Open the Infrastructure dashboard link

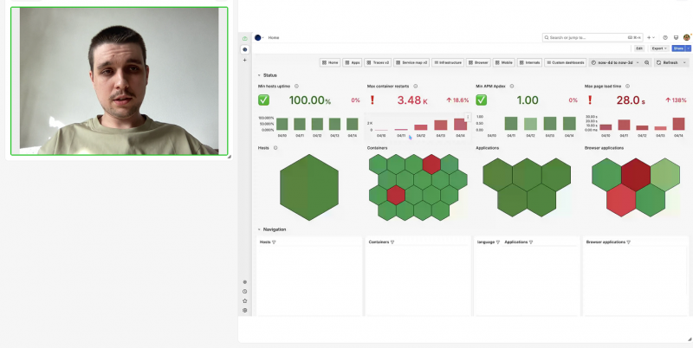coord(448,63)
